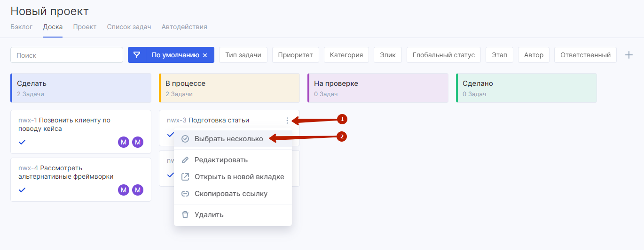Click the open-in-new-tab icon in menu
Viewport: 644px width, 250px height.
185,177
